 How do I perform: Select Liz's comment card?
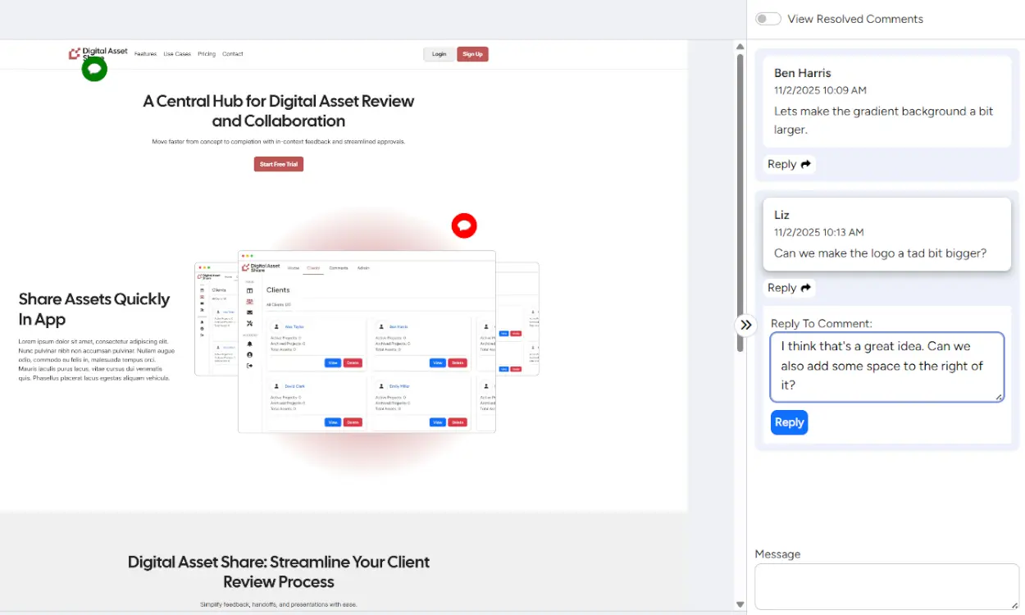coord(886,234)
